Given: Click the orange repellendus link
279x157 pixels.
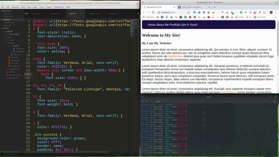Looking at the screenshot, I should click(175, 56).
